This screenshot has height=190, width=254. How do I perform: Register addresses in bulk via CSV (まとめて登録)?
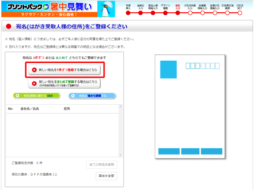64,83
